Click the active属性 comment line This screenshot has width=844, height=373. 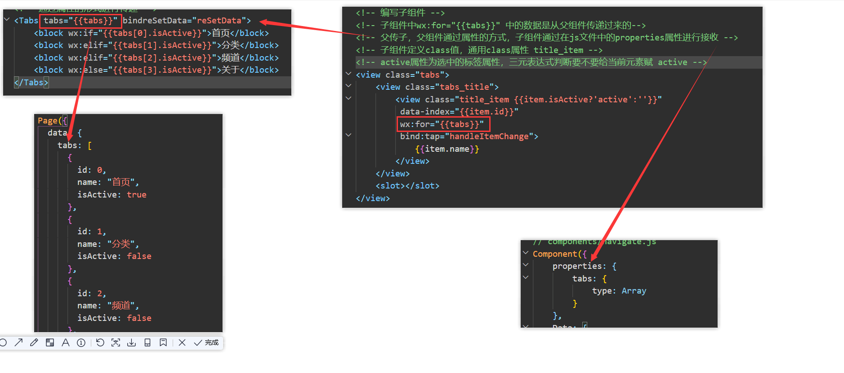(x=531, y=62)
